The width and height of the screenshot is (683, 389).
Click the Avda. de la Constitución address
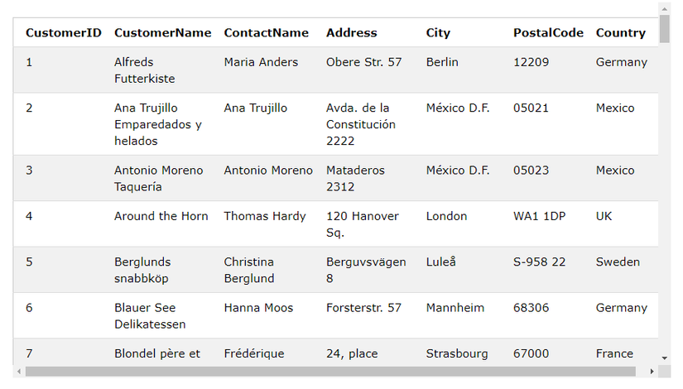click(x=361, y=124)
